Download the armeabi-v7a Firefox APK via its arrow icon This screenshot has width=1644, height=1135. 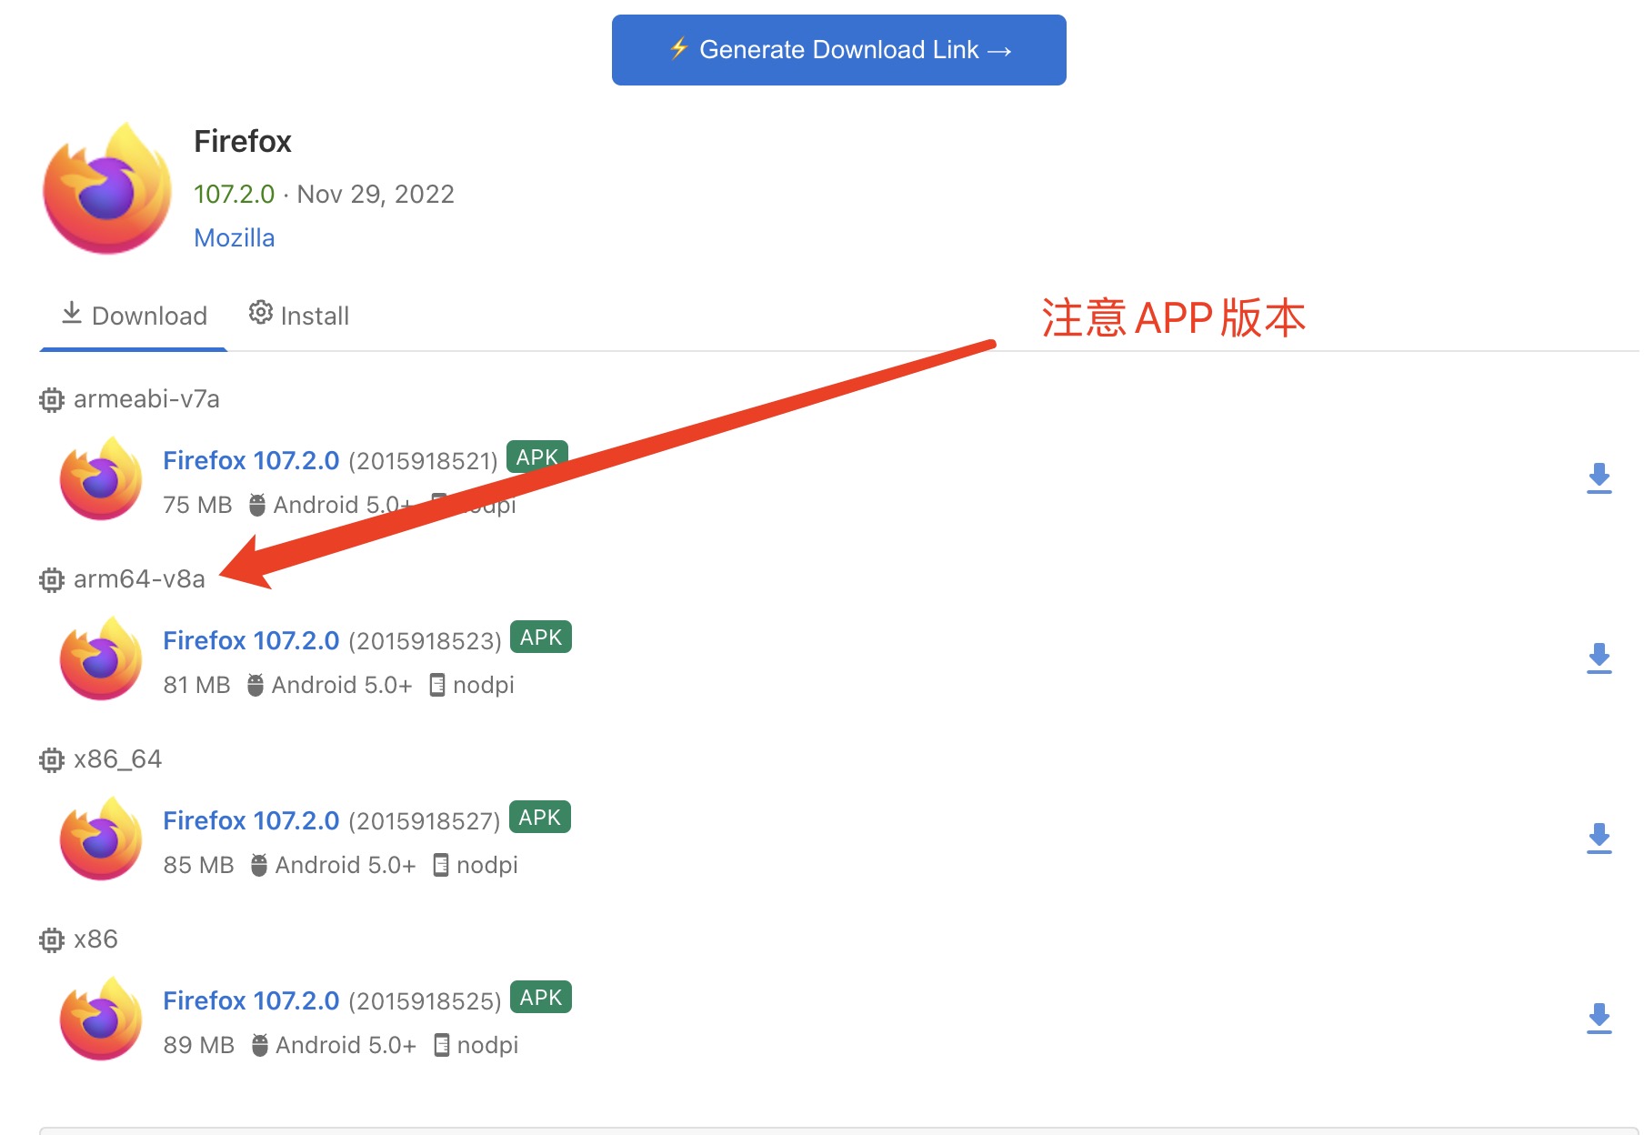tap(1599, 478)
